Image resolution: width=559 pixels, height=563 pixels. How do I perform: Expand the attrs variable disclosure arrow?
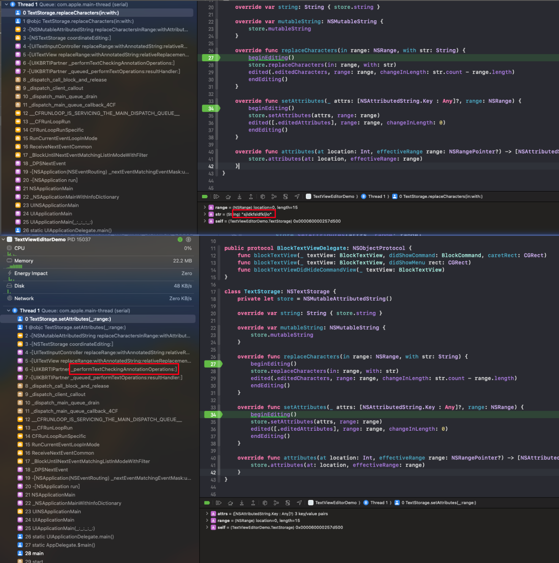(x=207, y=514)
